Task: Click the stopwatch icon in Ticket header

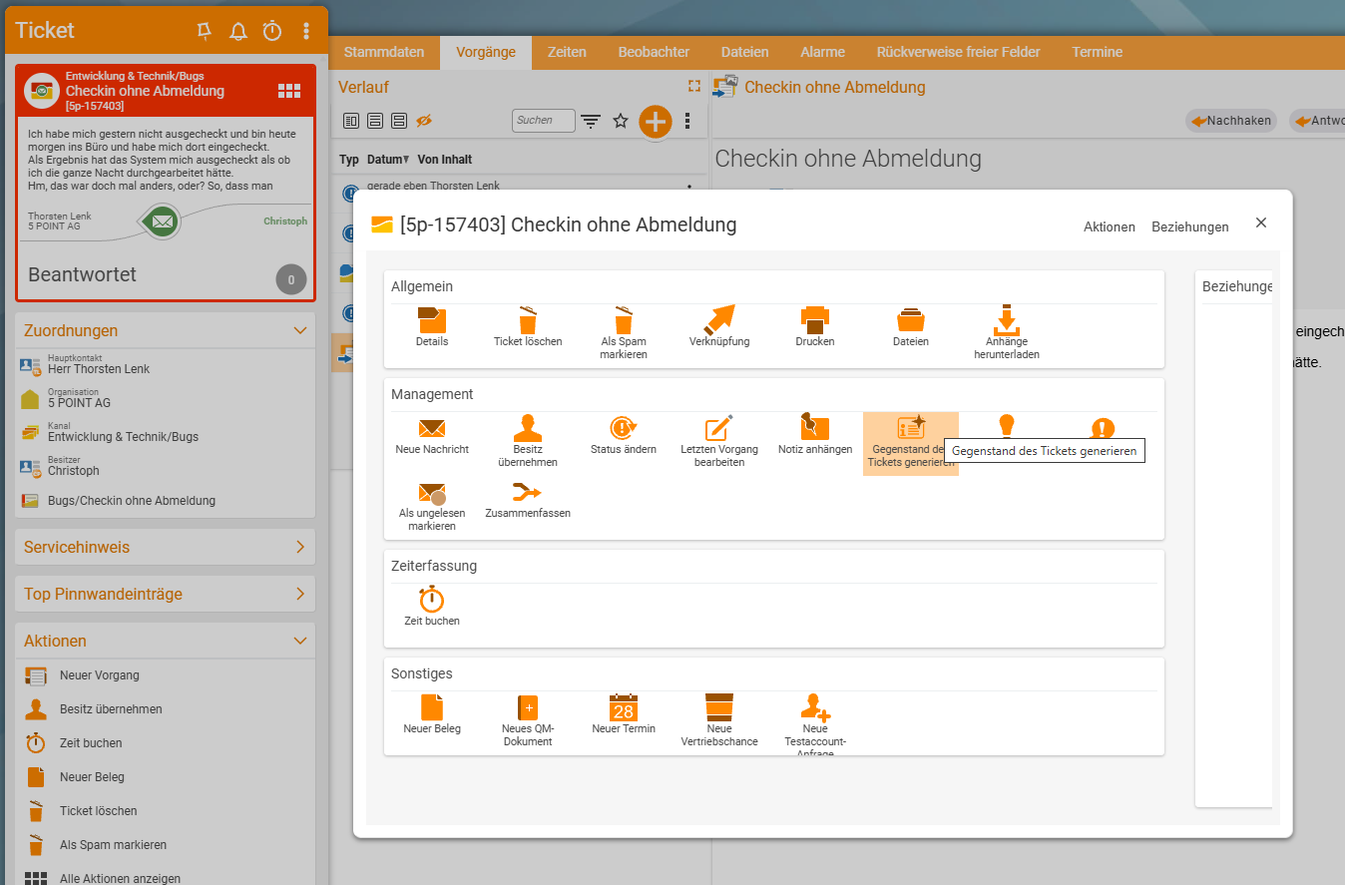Action: [x=272, y=31]
